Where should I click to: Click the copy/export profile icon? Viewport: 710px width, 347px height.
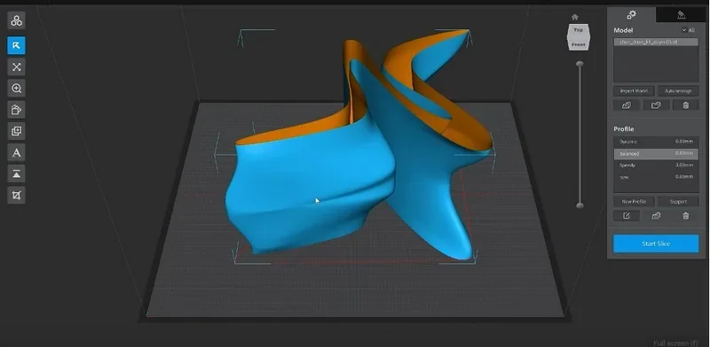pos(656,216)
